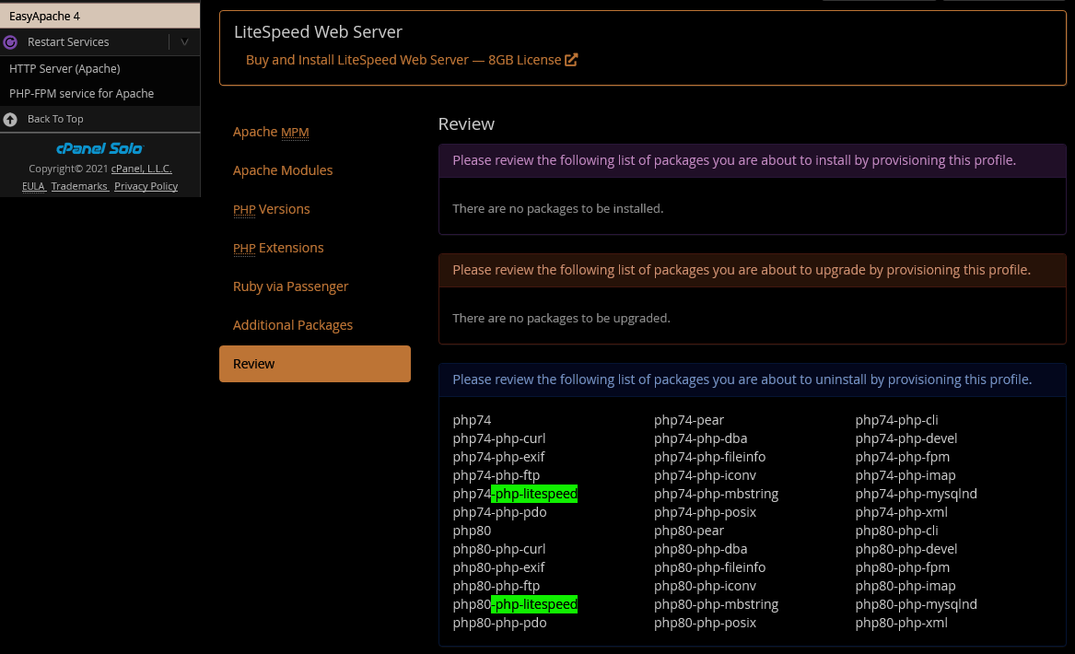Click the highlighted php80-php-litespeed entry

(515, 604)
